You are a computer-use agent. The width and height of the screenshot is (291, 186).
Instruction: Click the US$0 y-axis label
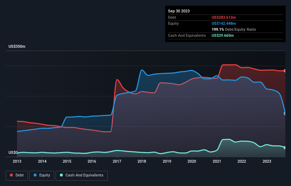tap(13, 152)
